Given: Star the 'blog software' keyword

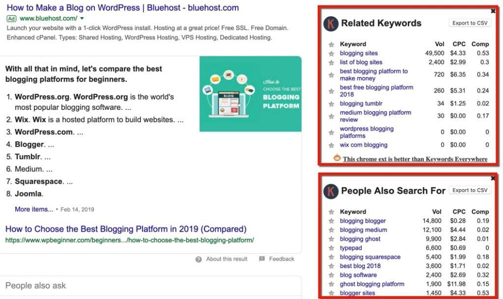Looking at the screenshot, I should click(332, 275).
